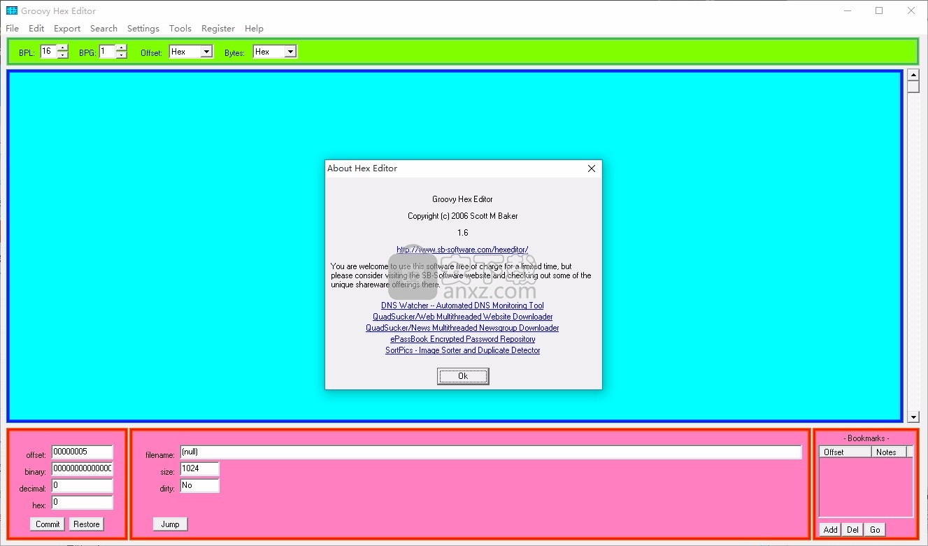
Task: Open the SortPics image sorter link
Action: [x=462, y=350]
